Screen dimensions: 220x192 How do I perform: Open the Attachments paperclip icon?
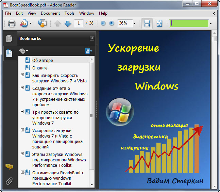coord(9,181)
